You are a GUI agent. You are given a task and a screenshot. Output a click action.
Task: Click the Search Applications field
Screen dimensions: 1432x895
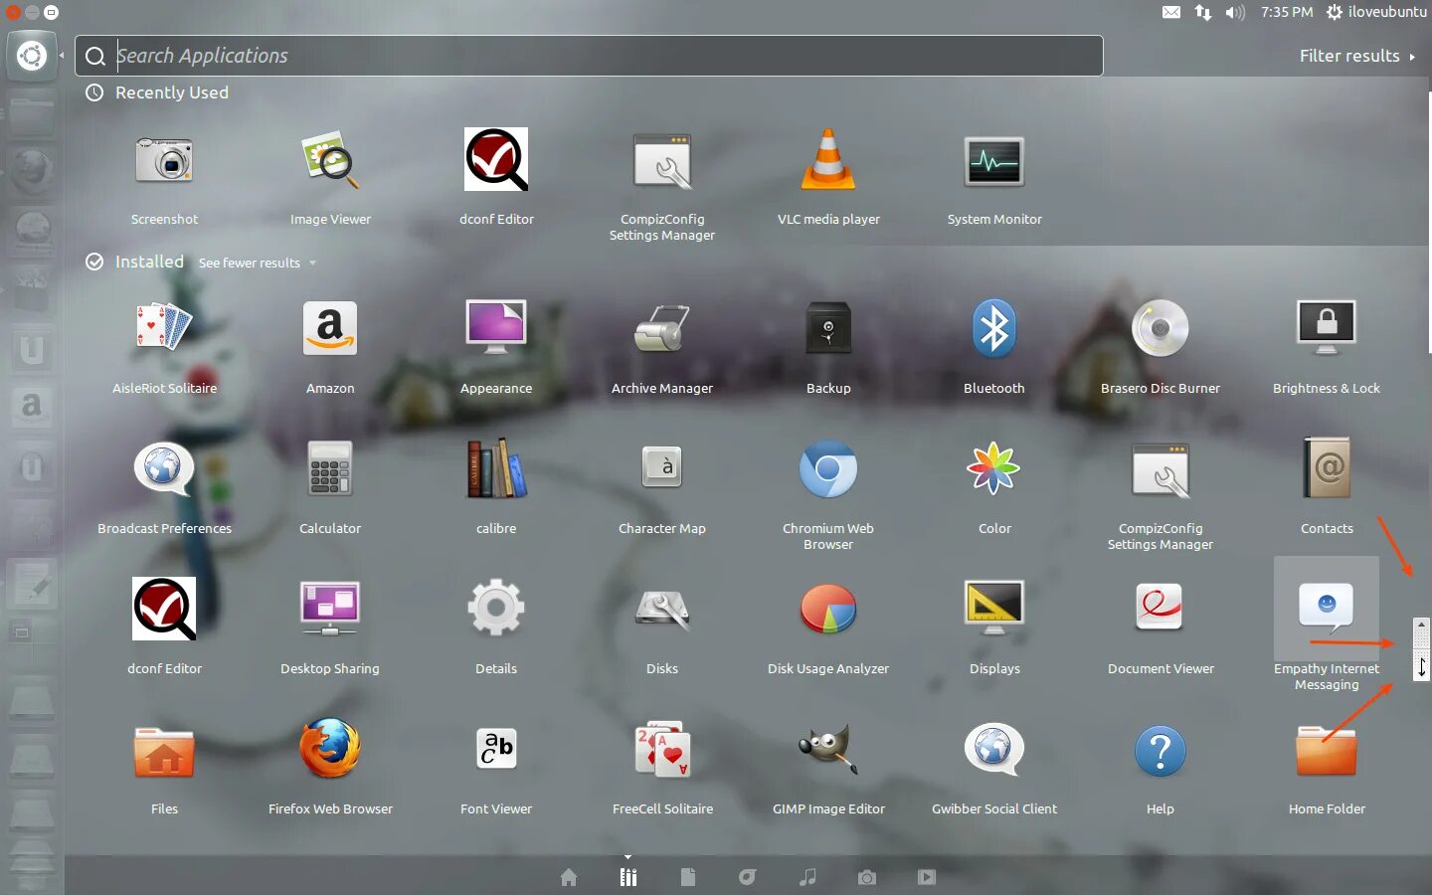(589, 56)
